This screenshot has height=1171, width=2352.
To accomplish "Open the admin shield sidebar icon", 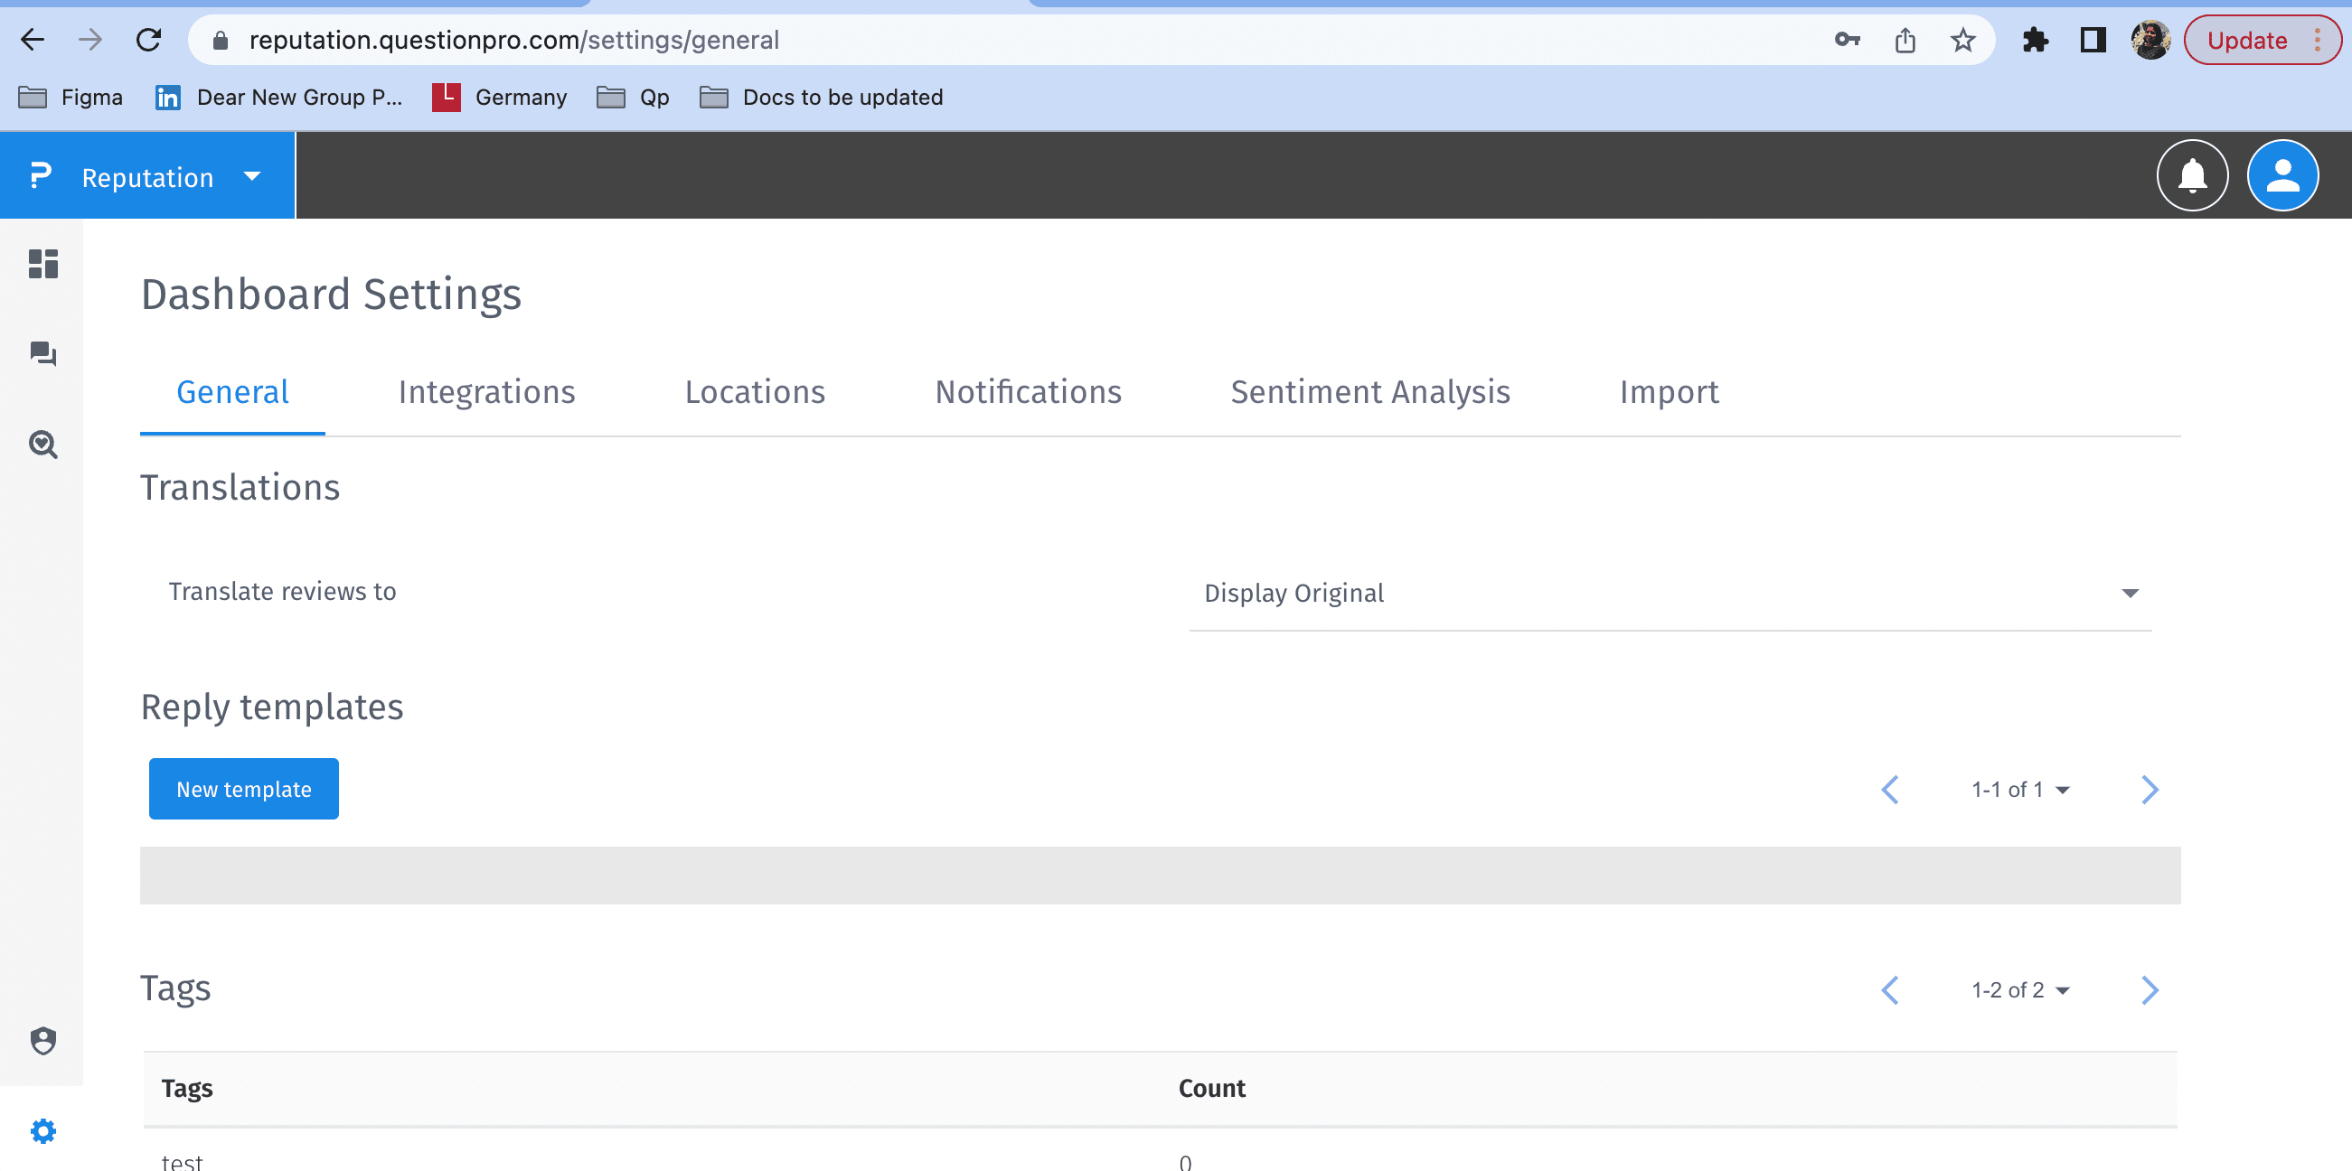I will (42, 1041).
